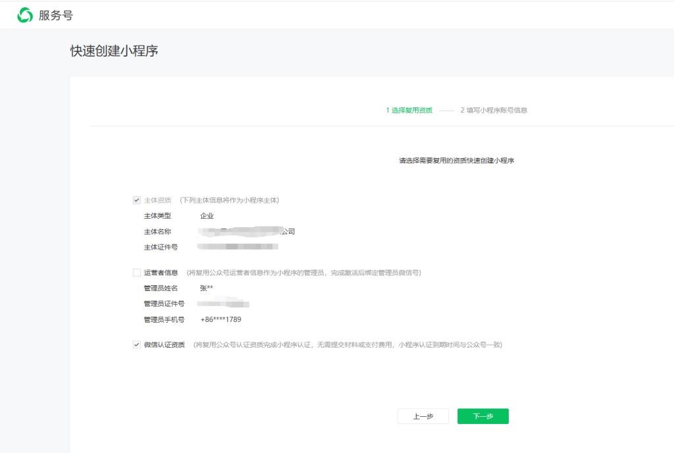Click the green WeChat service account logo
The height and width of the screenshot is (453, 674).
point(25,15)
